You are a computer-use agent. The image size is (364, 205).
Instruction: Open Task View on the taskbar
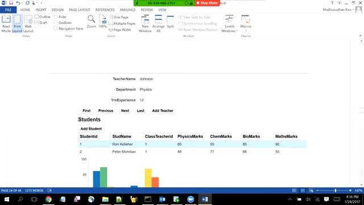pyautogui.click(x=34, y=199)
